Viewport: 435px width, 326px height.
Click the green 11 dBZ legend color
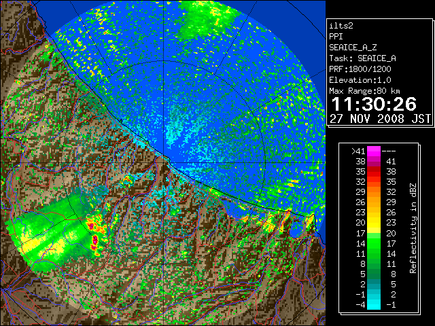(x=374, y=253)
